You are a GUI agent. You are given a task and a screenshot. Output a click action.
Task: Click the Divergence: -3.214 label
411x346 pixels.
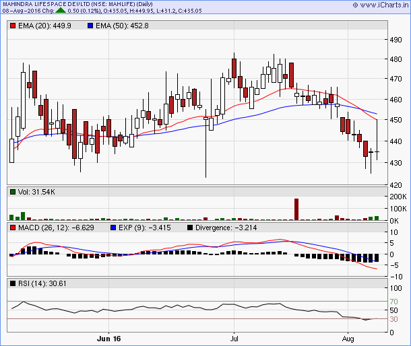click(226, 228)
